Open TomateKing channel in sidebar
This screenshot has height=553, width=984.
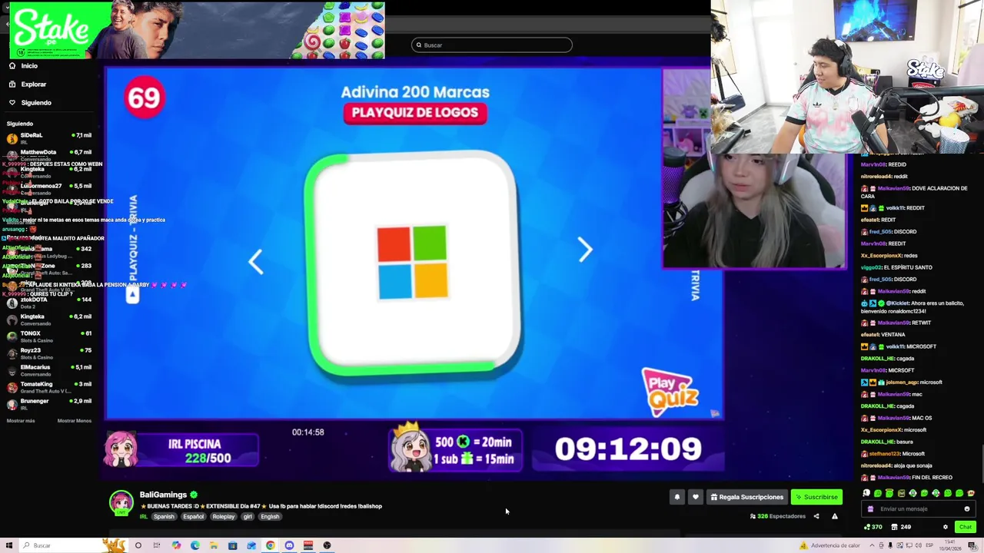pos(48,387)
